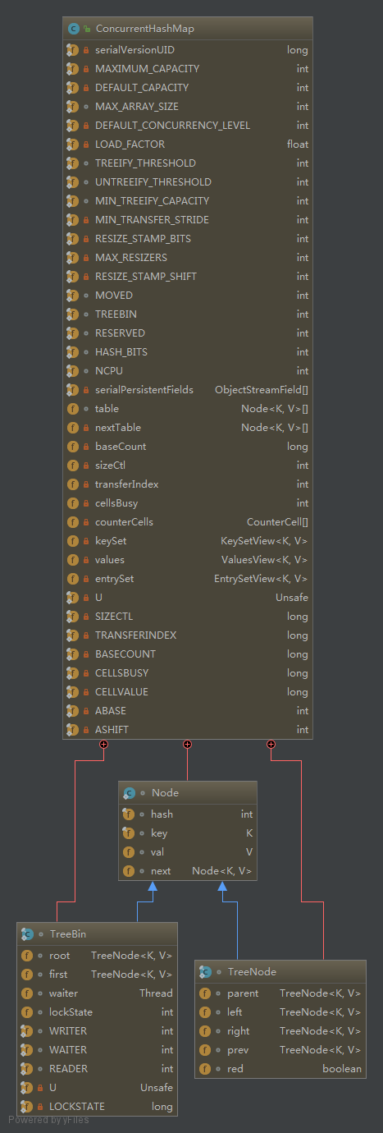Viewport: 383px width, 1133px height.
Task: Click the field icon beside counterCells
Action: coord(72,522)
